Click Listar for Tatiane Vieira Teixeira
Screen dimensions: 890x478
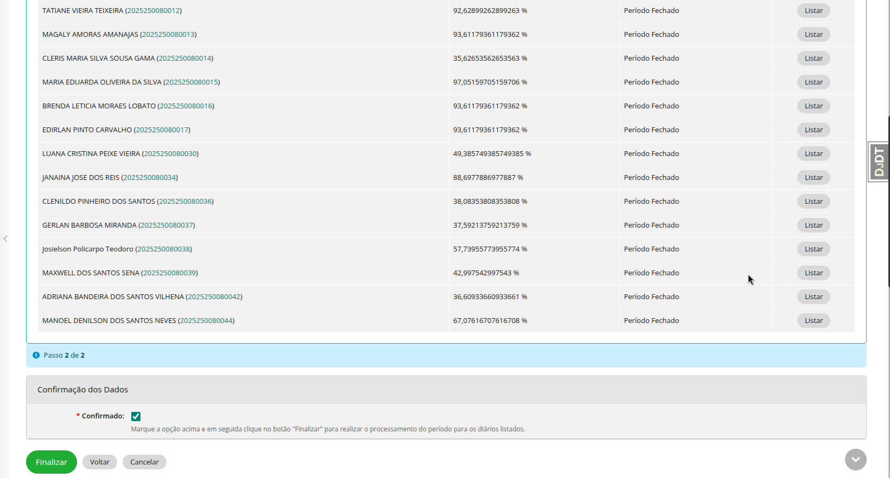click(x=814, y=10)
